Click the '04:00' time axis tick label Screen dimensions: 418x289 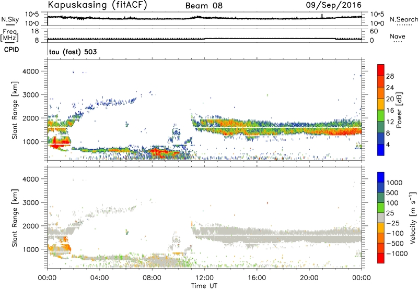pyautogui.click(x=100, y=278)
